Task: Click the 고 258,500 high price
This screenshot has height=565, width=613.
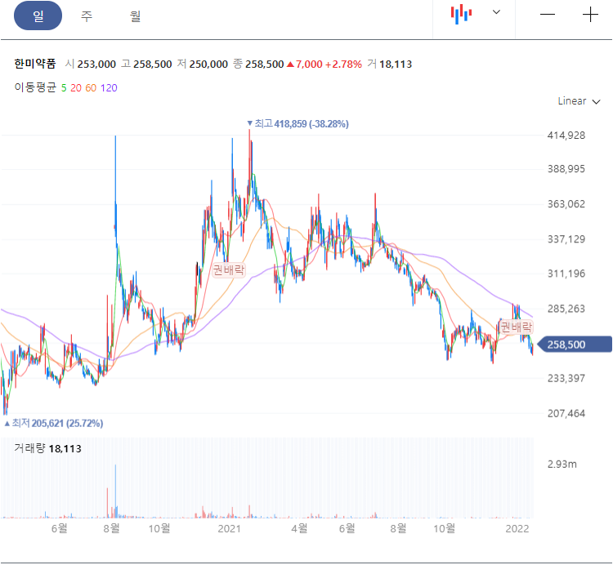Action: coord(146,64)
